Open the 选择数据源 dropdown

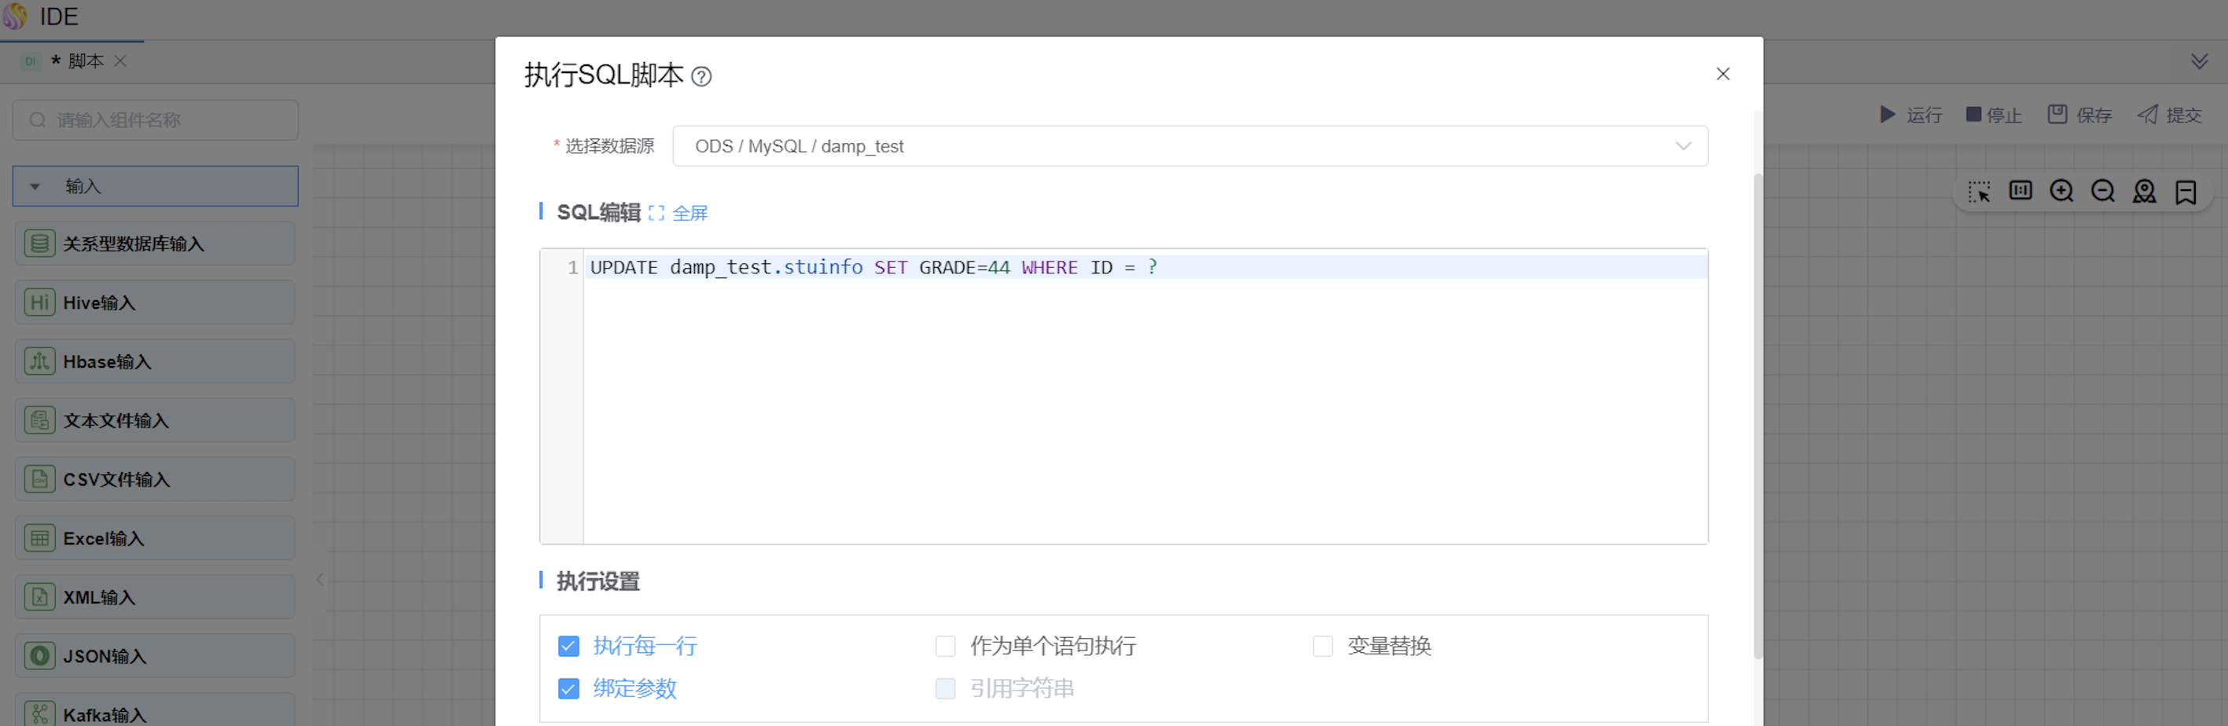(1190, 146)
